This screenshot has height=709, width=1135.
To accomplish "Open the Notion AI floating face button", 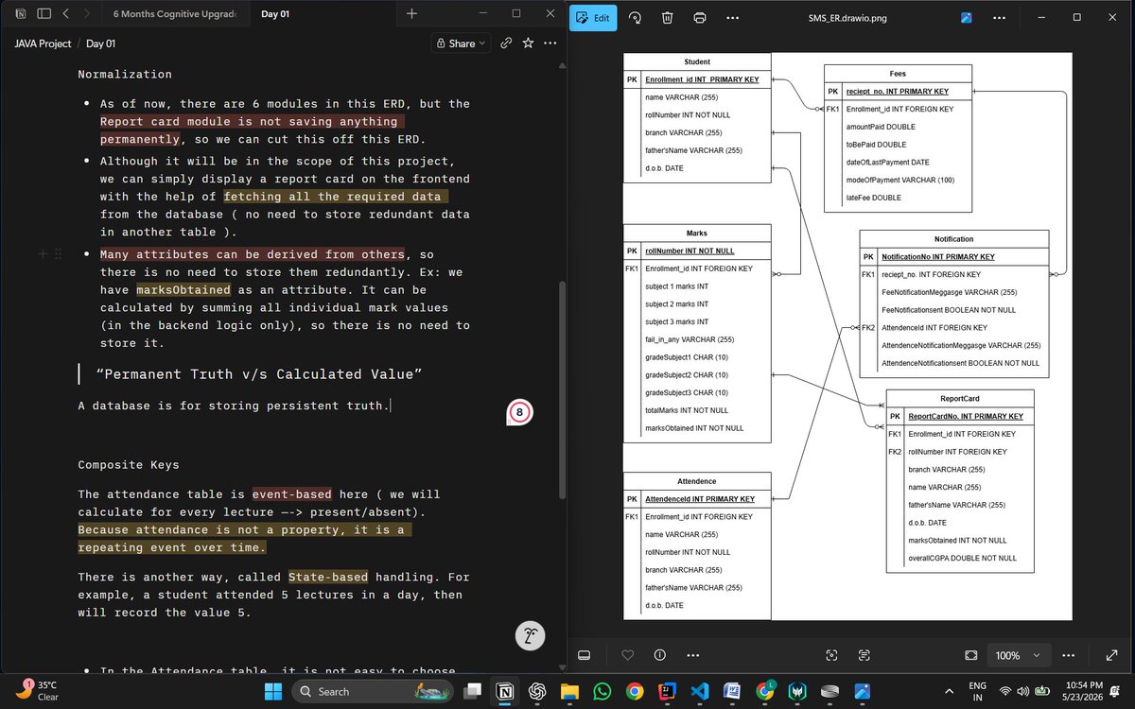I will pyautogui.click(x=529, y=636).
